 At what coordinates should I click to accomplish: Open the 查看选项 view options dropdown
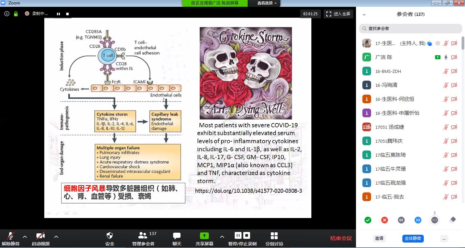pyautogui.click(x=267, y=3)
